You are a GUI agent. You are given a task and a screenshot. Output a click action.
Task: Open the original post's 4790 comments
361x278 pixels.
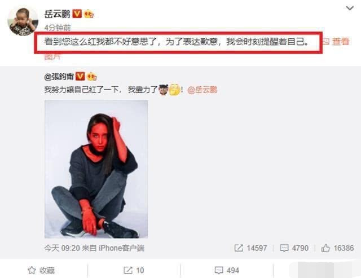(x=294, y=248)
